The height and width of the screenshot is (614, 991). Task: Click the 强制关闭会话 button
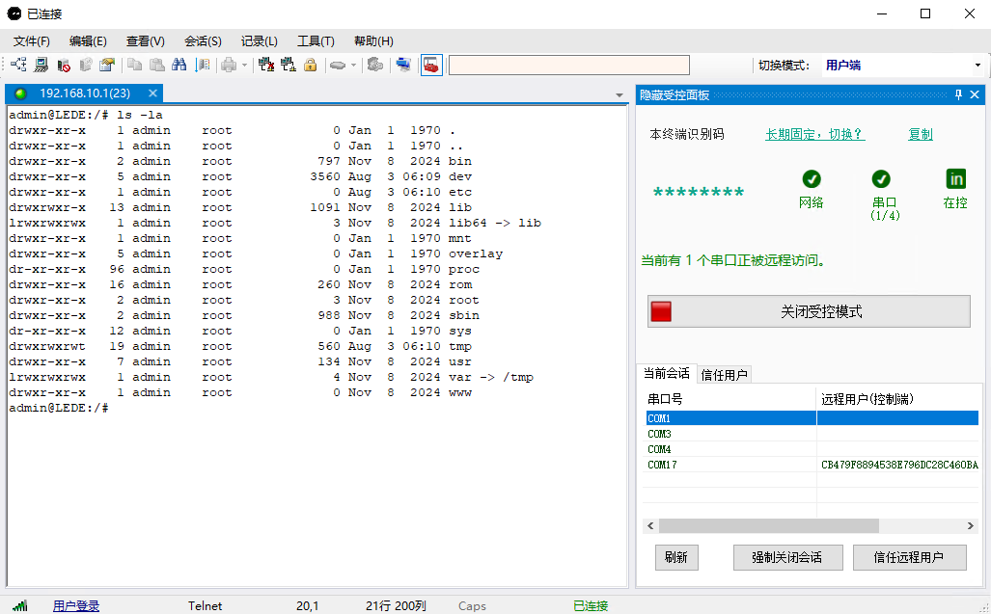click(x=786, y=557)
